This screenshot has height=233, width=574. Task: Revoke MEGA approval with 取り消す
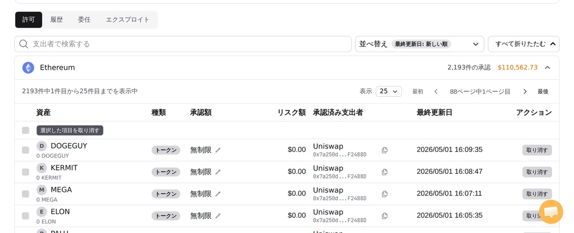pos(537,194)
